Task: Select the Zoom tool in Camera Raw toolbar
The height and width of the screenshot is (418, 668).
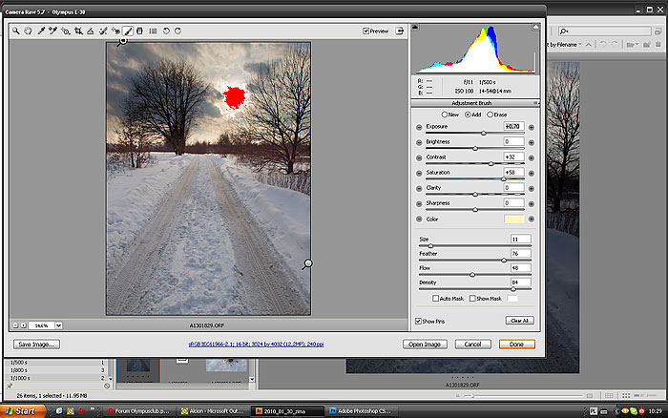Action: [16, 31]
